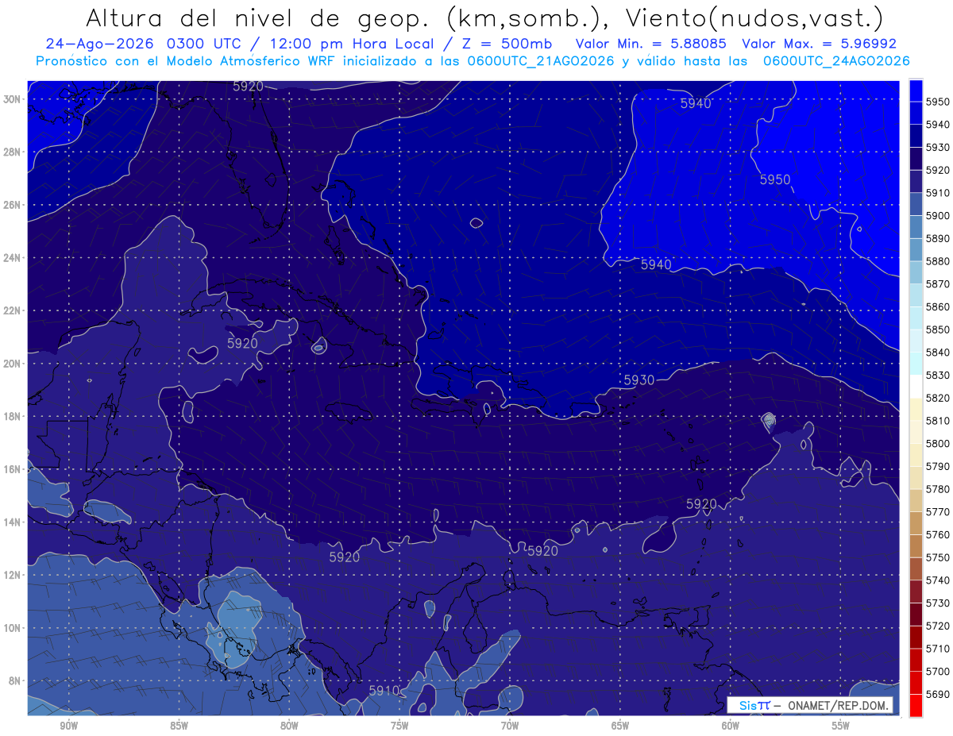Click the 55W longitude axis label
953x736 pixels.
(840, 726)
